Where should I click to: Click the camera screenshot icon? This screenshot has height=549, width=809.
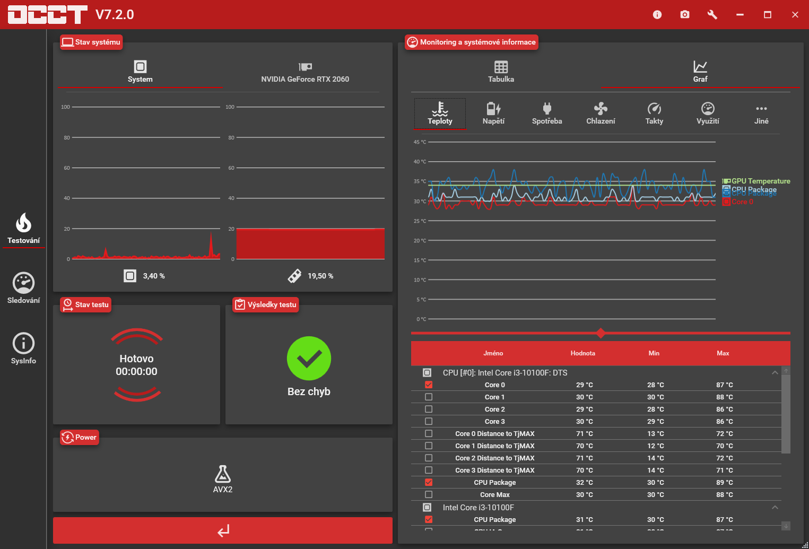685,14
